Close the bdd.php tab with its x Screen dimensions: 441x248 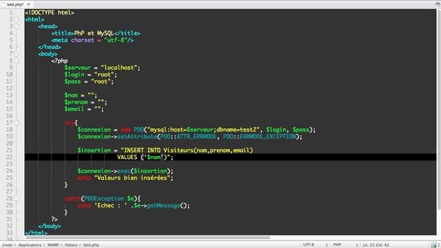click(28, 4)
